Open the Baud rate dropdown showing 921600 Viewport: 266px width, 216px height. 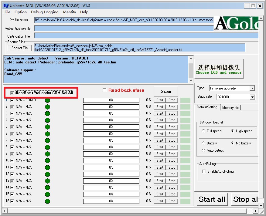[x=252, y=97]
